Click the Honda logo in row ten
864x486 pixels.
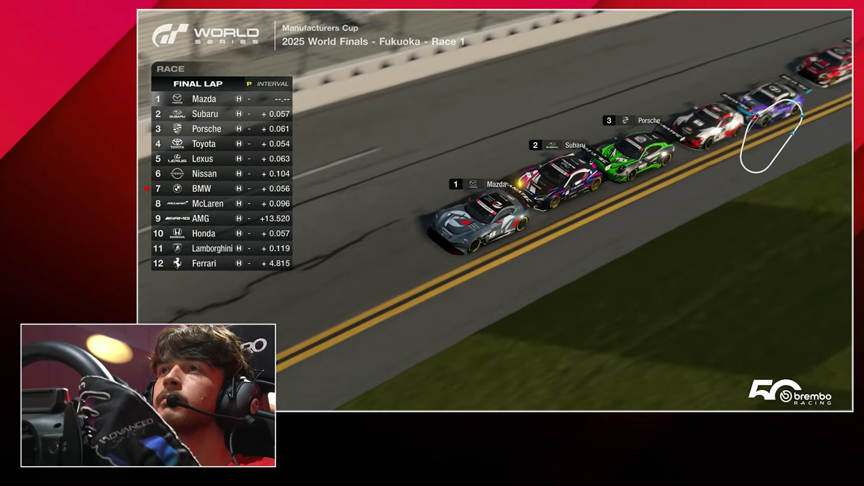coord(177,233)
